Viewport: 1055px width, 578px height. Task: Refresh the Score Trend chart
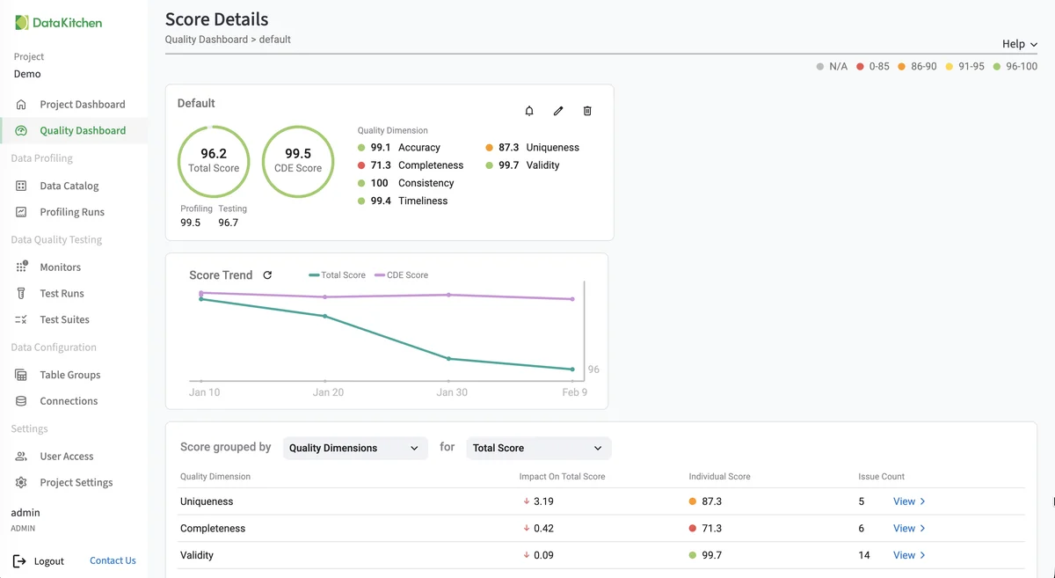[x=267, y=275]
